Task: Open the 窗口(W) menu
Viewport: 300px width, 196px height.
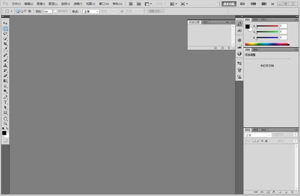Action: 104,4
